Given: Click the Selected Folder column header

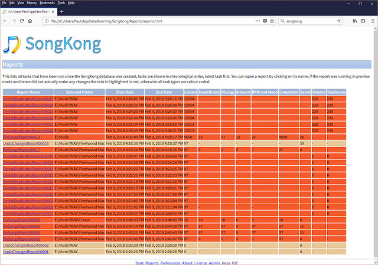Looking at the screenshot, I should click(x=80, y=92).
